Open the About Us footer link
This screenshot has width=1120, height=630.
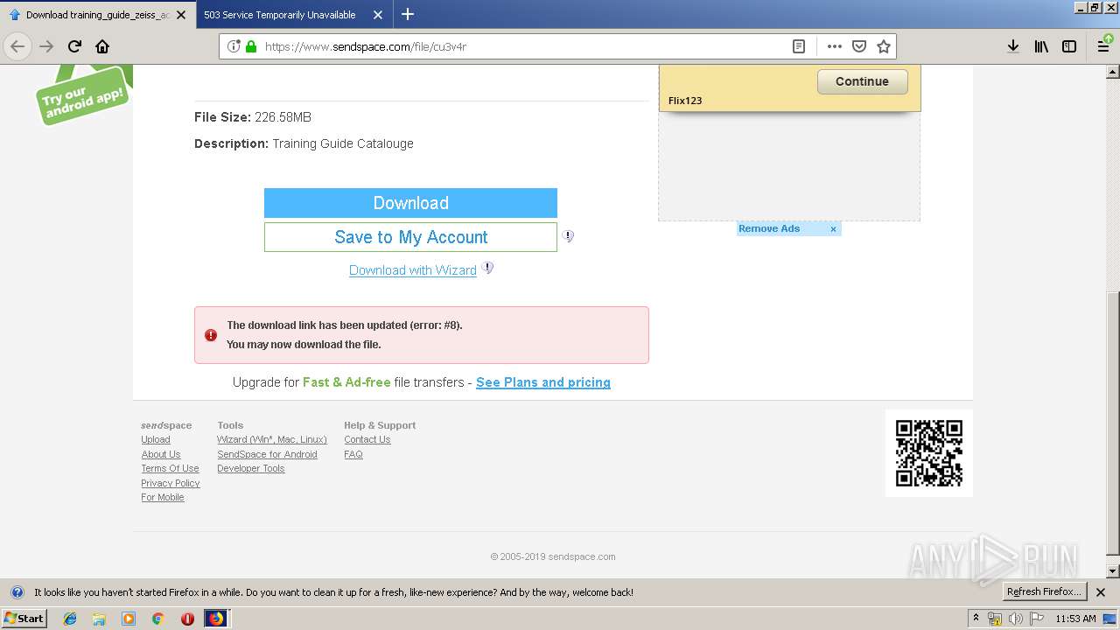tap(161, 454)
